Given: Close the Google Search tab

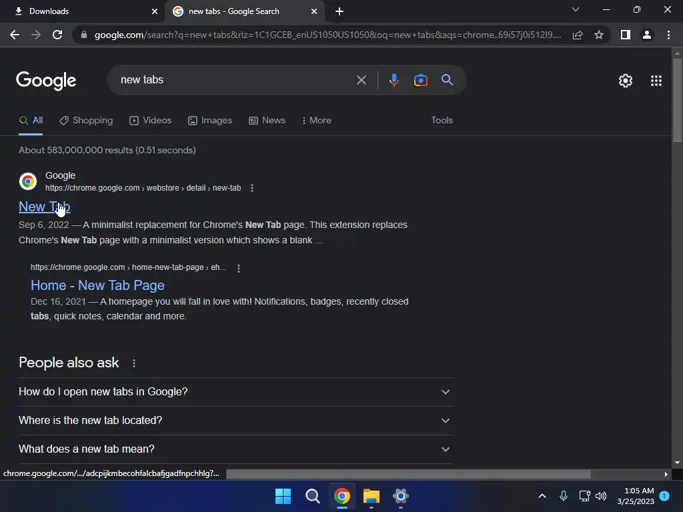Looking at the screenshot, I should tap(314, 11).
